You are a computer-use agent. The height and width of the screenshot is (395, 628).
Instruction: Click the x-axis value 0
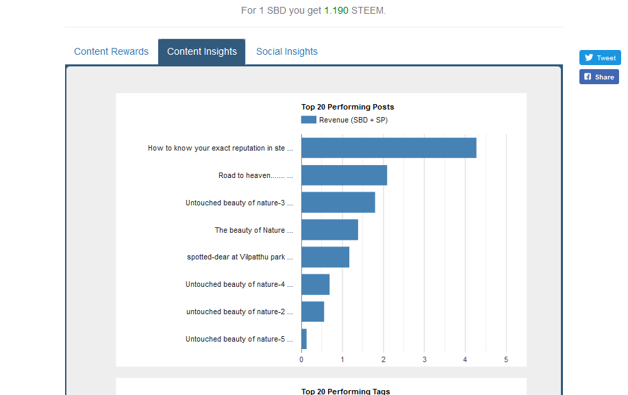[301, 359]
